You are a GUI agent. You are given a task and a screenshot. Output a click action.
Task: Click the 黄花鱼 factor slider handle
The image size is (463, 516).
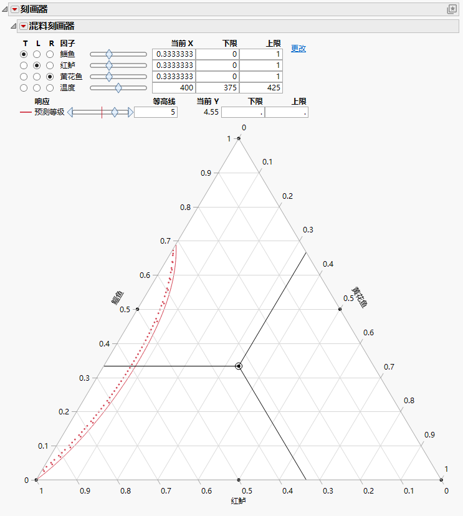coord(109,77)
